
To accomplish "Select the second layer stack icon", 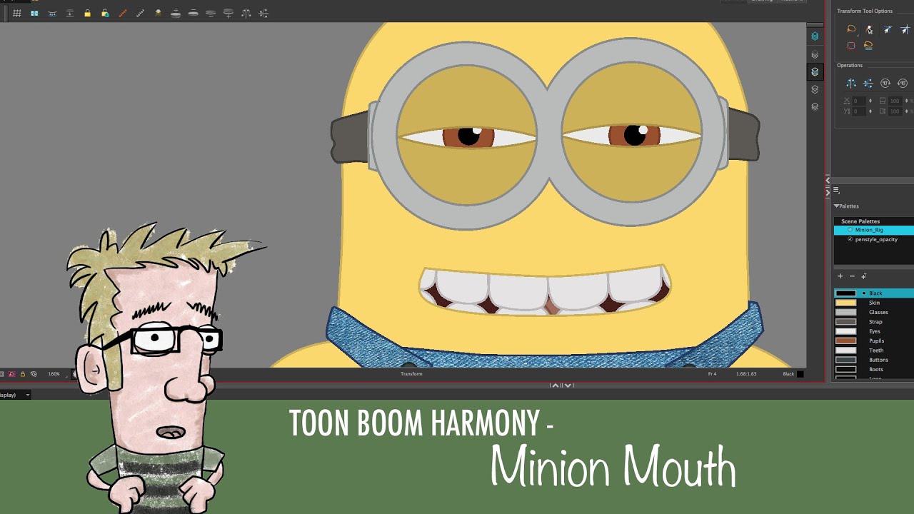I will tap(815, 54).
